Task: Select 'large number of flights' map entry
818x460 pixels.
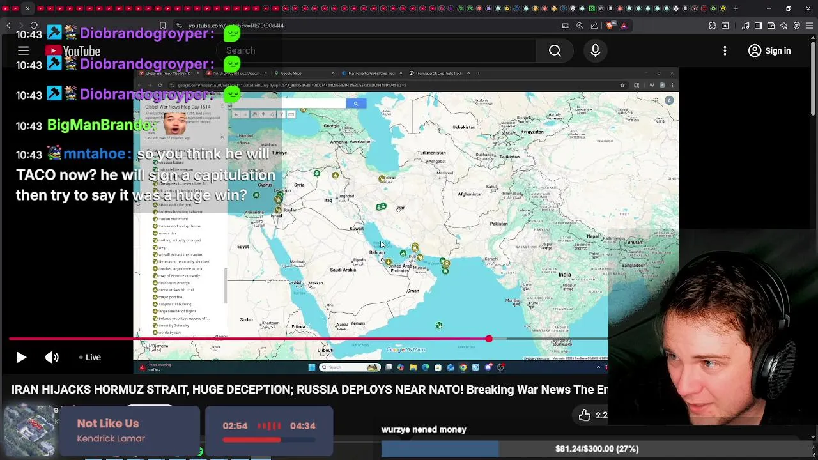Action: tap(177, 311)
